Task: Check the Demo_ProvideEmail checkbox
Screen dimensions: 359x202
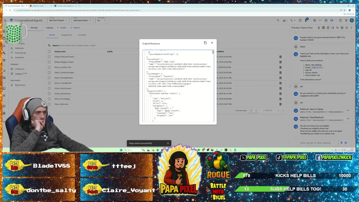Action: tap(49, 83)
